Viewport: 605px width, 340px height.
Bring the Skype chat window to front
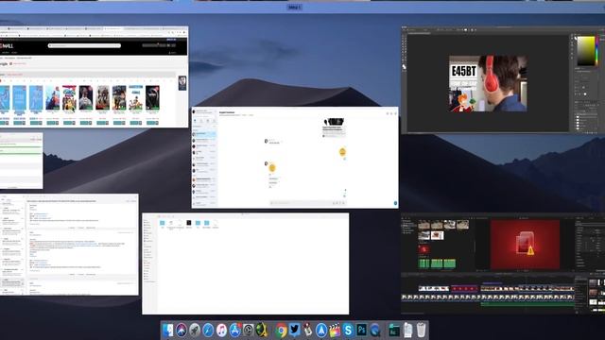[x=295, y=158]
